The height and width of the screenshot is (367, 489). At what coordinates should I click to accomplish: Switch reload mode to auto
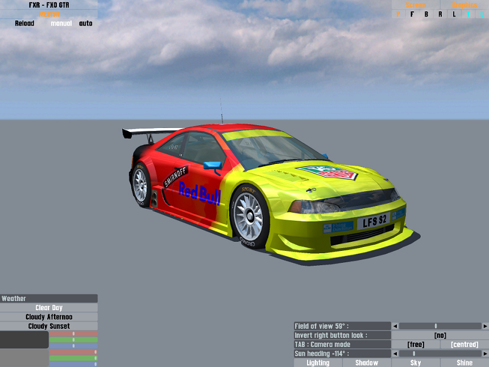click(85, 23)
